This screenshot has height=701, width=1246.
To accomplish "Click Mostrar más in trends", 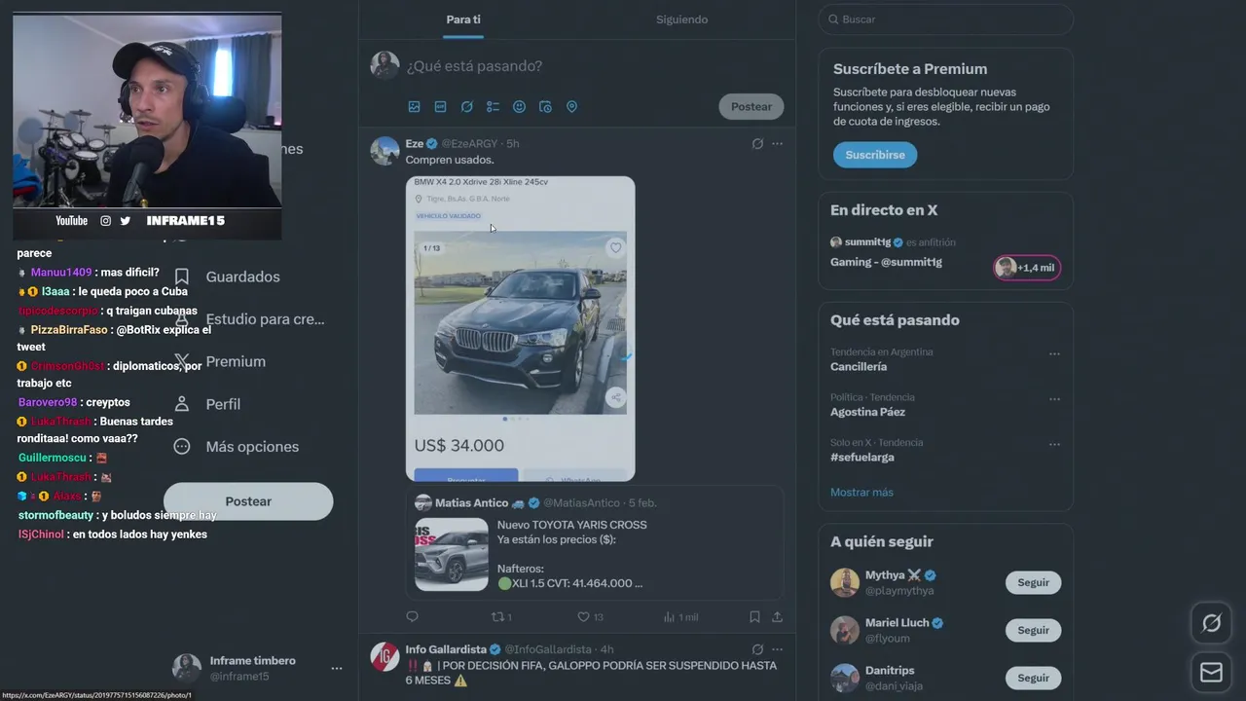I will tap(861, 493).
